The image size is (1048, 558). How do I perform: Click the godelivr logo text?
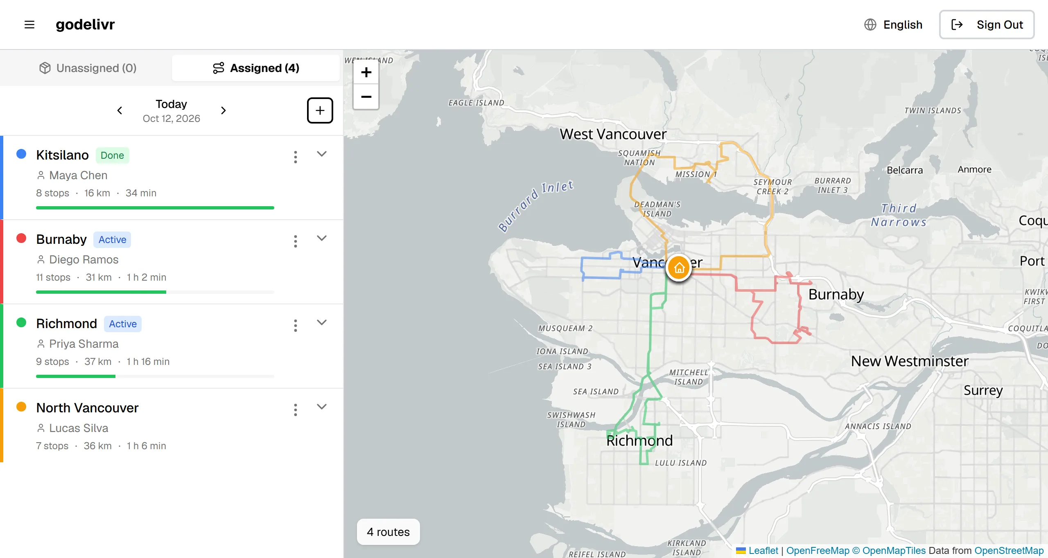[x=85, y=25]
